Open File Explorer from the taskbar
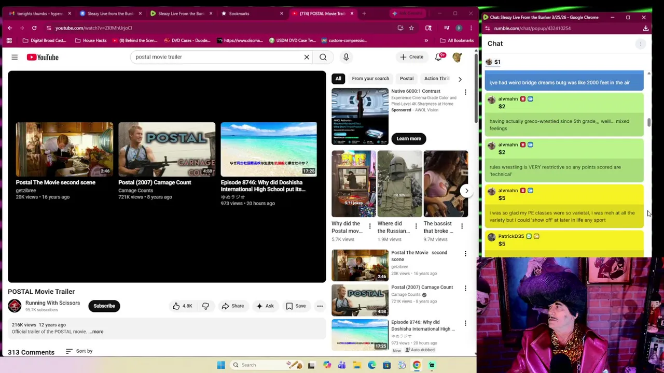The image size is (664, 373). (x=357, y=365)
